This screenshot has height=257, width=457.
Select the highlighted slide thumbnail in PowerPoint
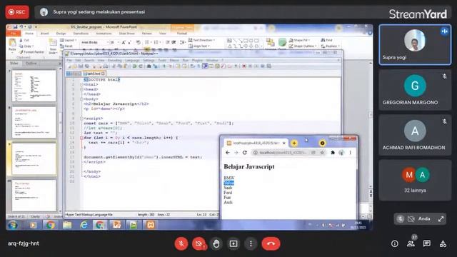pos(34,158)
